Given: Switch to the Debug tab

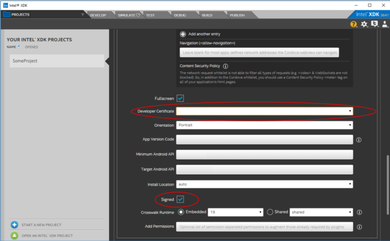Looking at the screenshot, I should pos(180,15).
